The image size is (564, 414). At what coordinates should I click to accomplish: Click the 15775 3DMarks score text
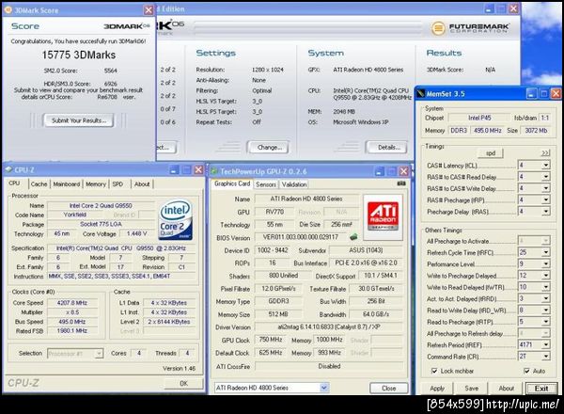pos(79,56)
